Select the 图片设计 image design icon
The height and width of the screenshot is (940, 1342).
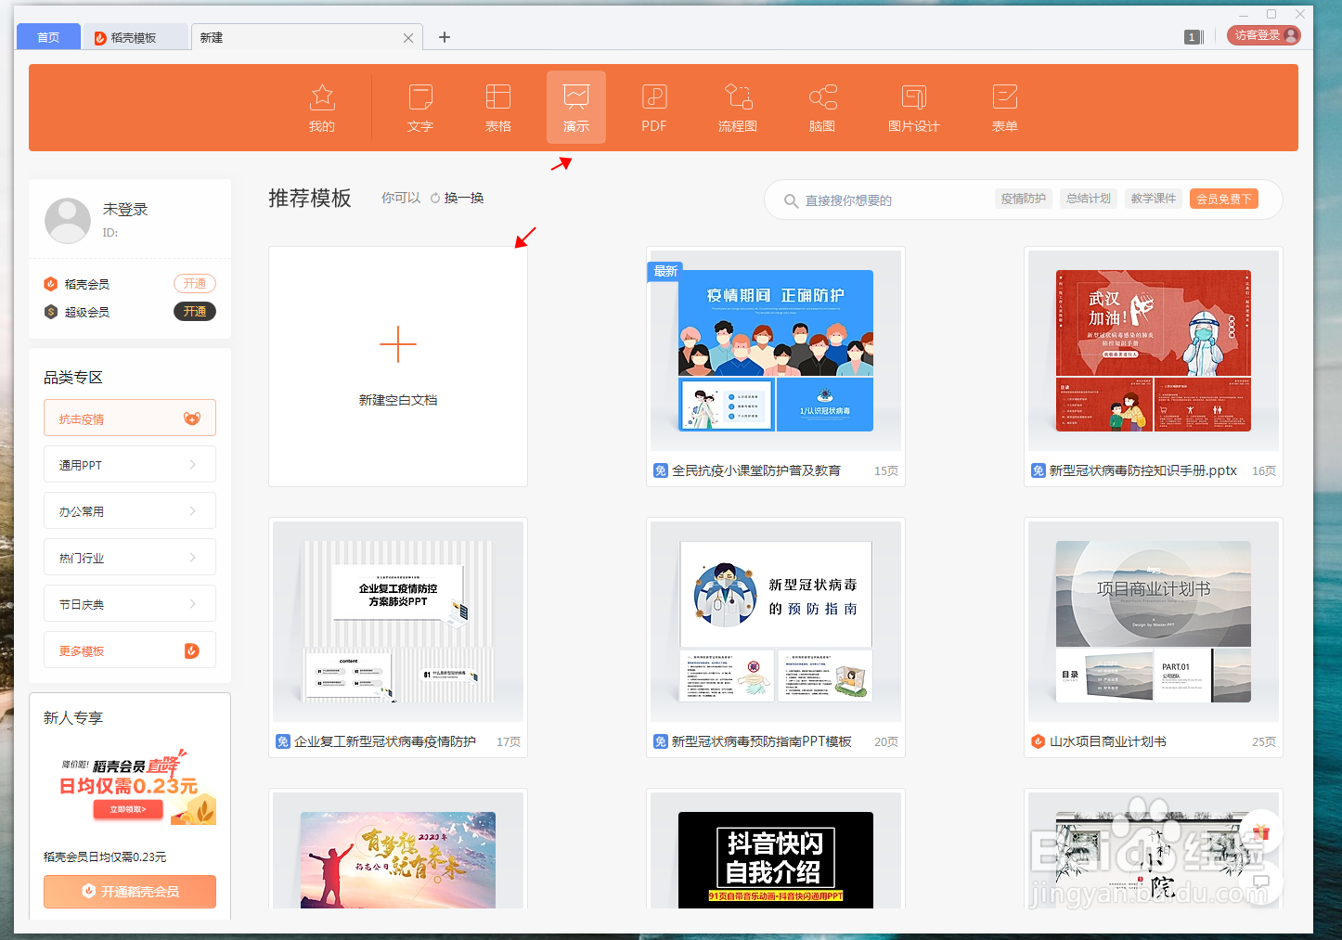click(x=913, y=105)
